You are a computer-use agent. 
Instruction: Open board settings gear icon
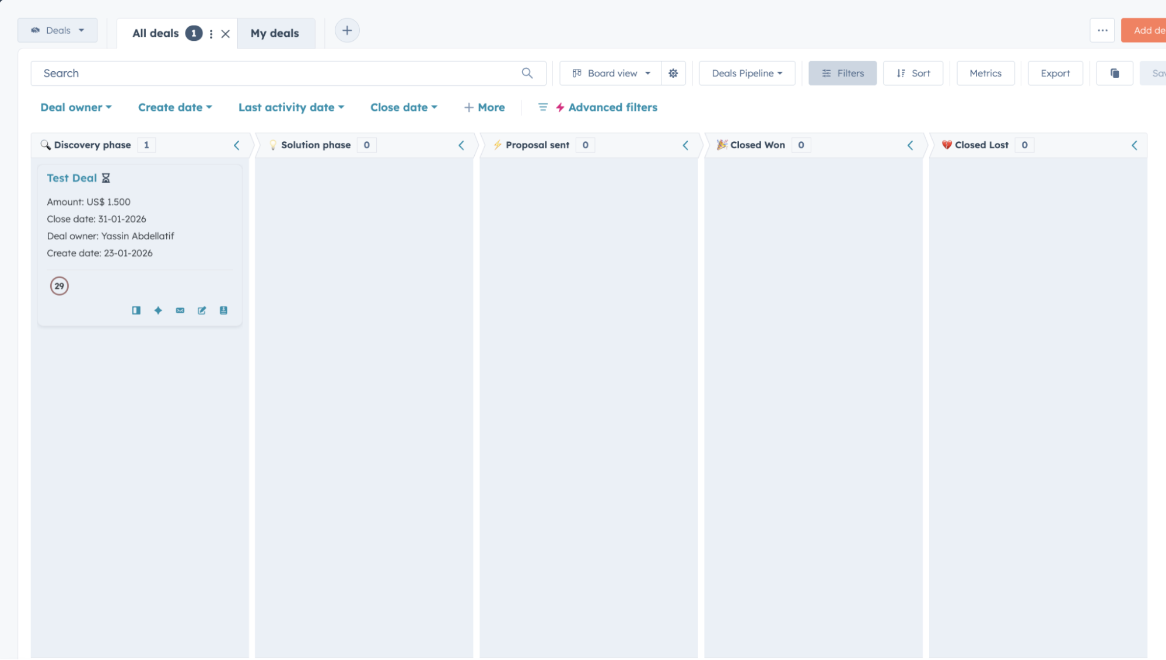click(x=673, y=73)
